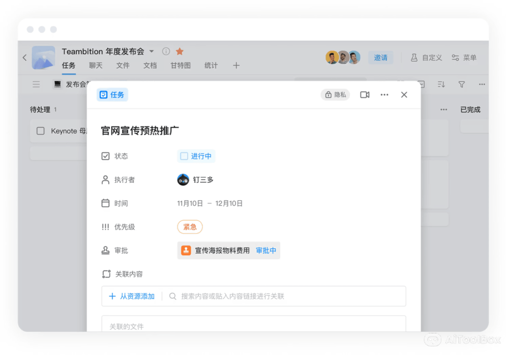Screen dimensions: 506x355
Task: Switch to the 文档 tab
Action: pos(150,65)
